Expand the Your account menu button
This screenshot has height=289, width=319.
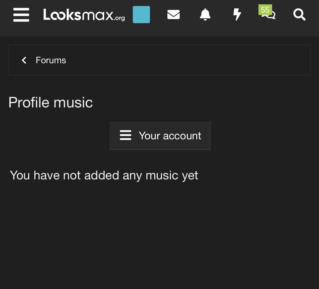[x=159, y=136]
